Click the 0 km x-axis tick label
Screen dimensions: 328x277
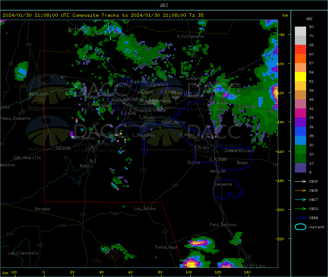[43, 272]
